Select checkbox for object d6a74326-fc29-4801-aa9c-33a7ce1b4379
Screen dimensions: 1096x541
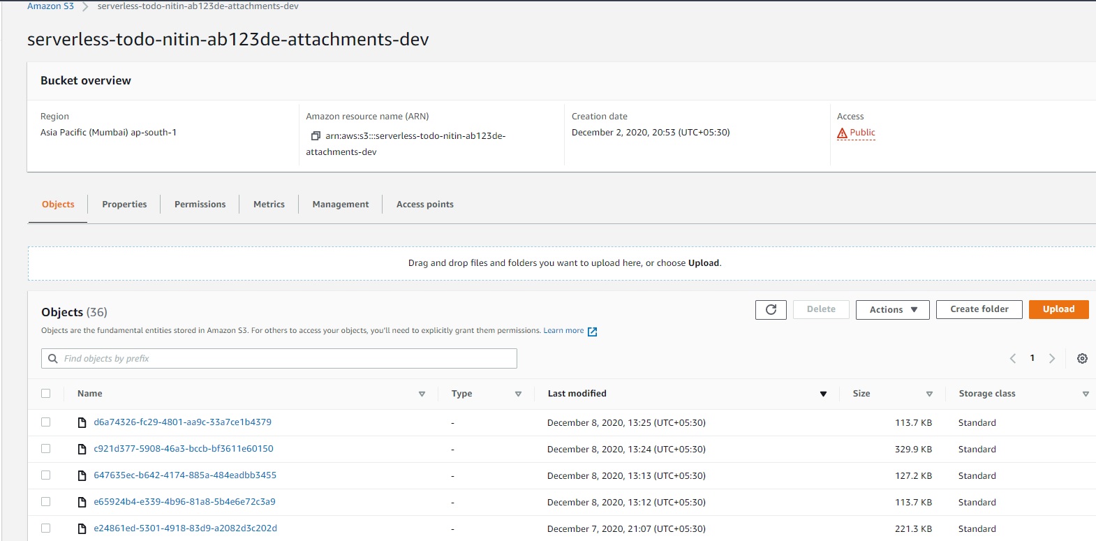tap(46, 422)
